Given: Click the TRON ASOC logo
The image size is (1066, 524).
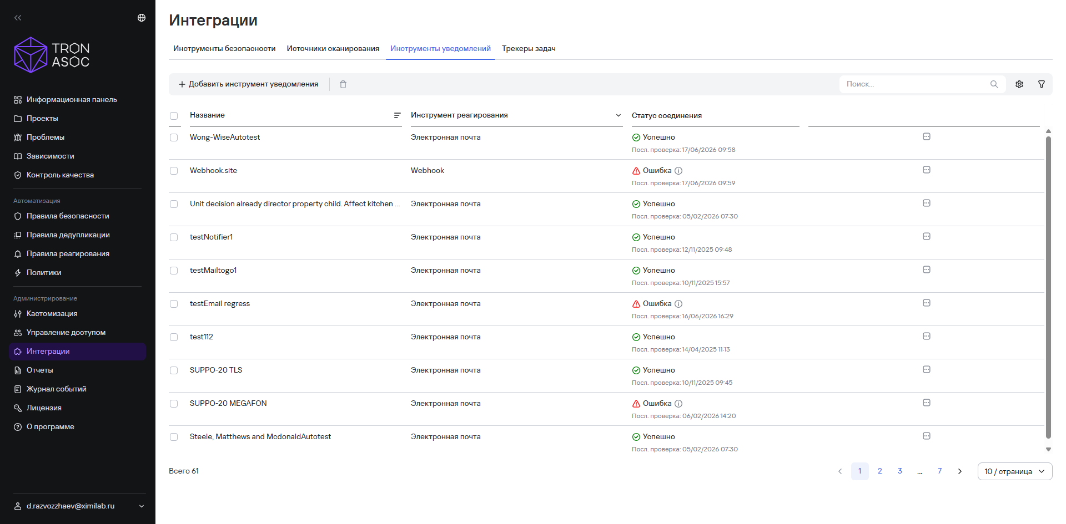Looking at the screenshot, I should pos(52,55).
